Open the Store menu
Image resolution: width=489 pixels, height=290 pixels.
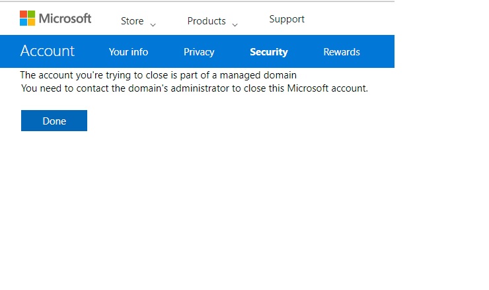coord(138,21)
